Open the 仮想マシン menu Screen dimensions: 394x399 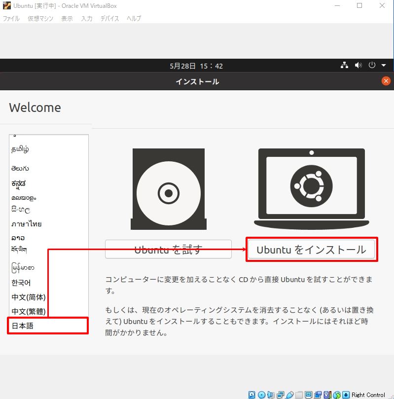click(x=40, y=19)
